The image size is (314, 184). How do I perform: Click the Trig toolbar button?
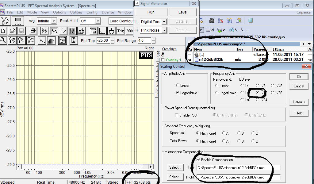[121, 31]
